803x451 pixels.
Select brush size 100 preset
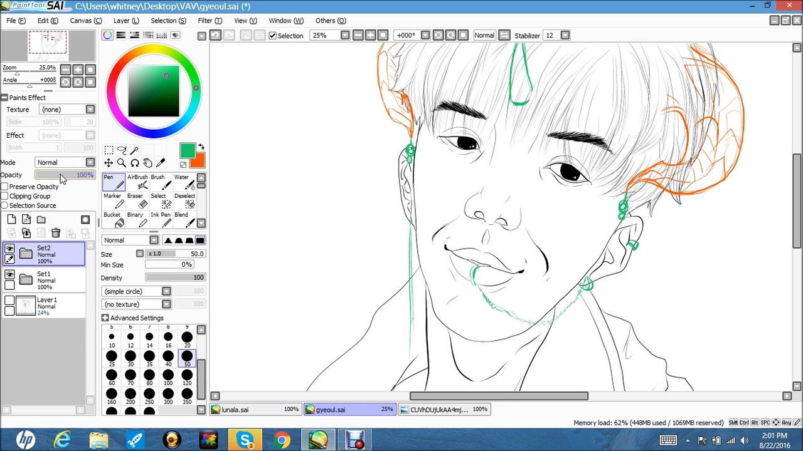[168, 378]
